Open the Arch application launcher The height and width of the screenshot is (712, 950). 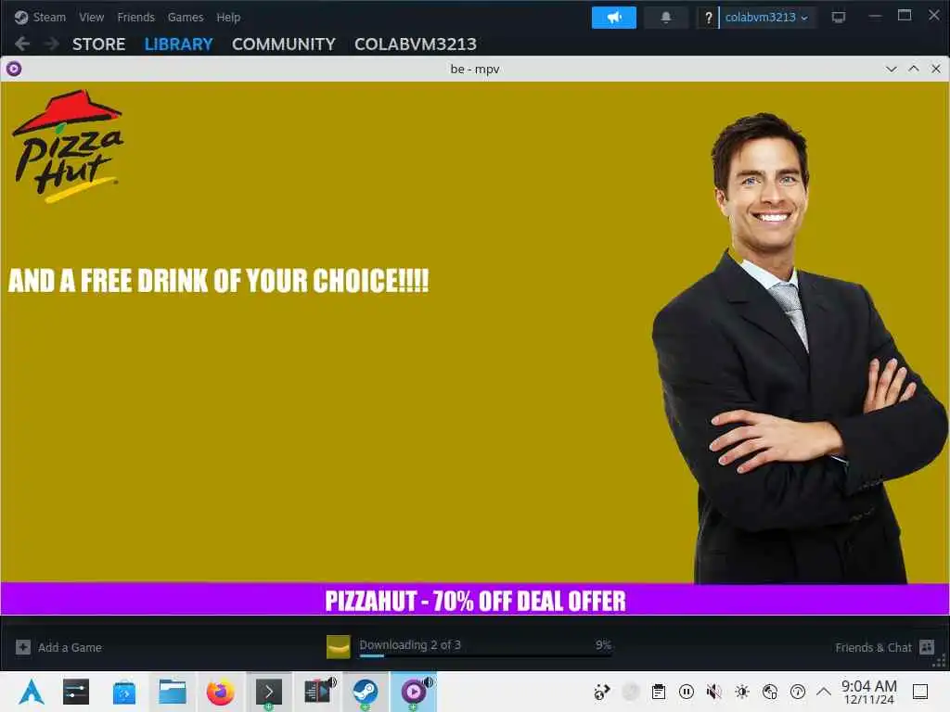coord(31,692)
